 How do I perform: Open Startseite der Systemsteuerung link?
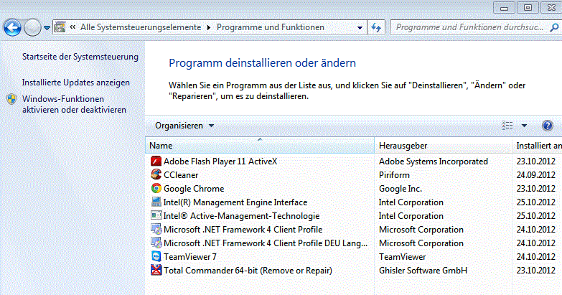(80, 57)
